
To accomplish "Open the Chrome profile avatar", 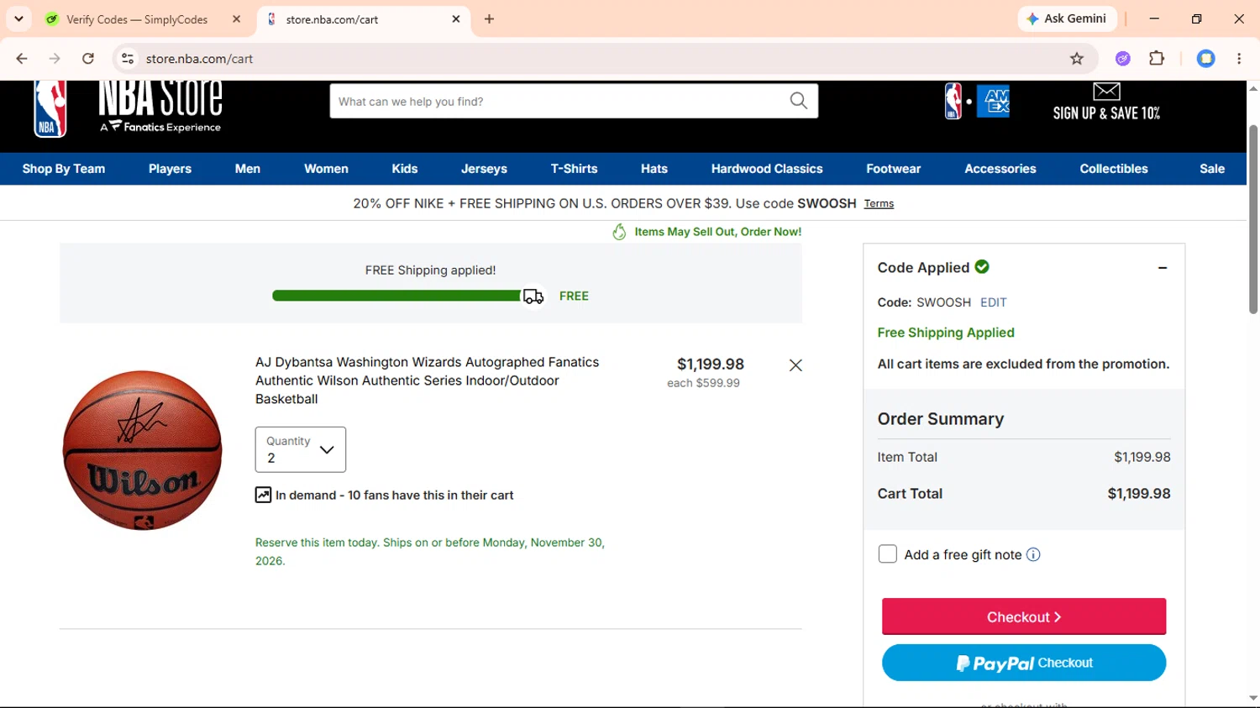I will point(1205,59).
